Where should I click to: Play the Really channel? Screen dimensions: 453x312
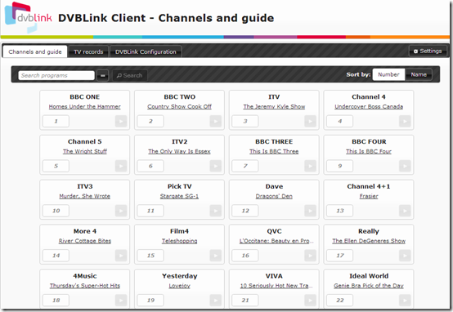405,255
